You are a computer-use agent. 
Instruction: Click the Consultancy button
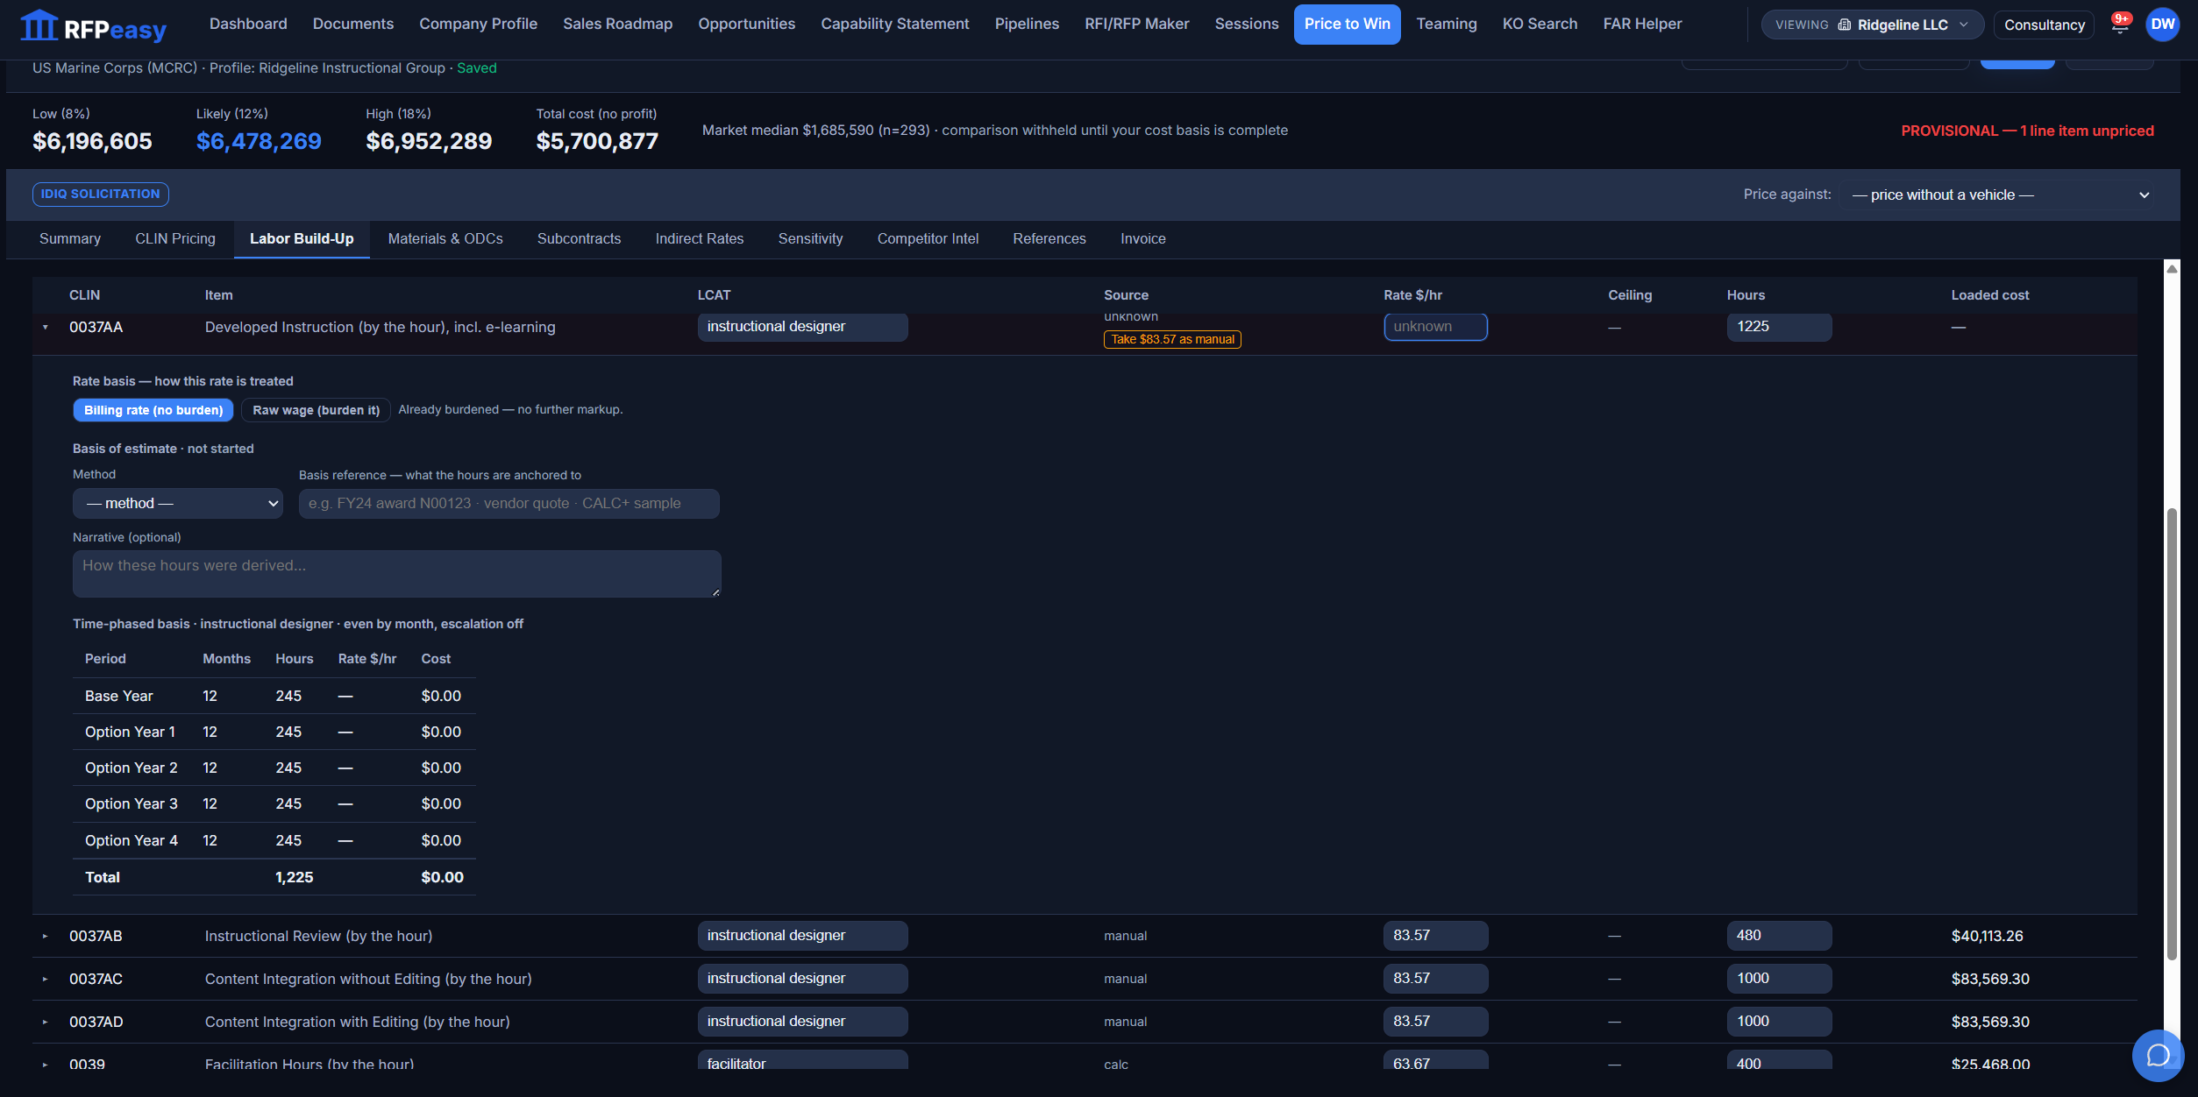[2044, 25]
